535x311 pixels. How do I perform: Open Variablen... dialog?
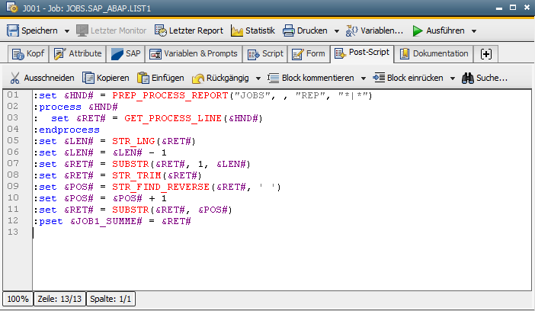(x=374, y=30)
